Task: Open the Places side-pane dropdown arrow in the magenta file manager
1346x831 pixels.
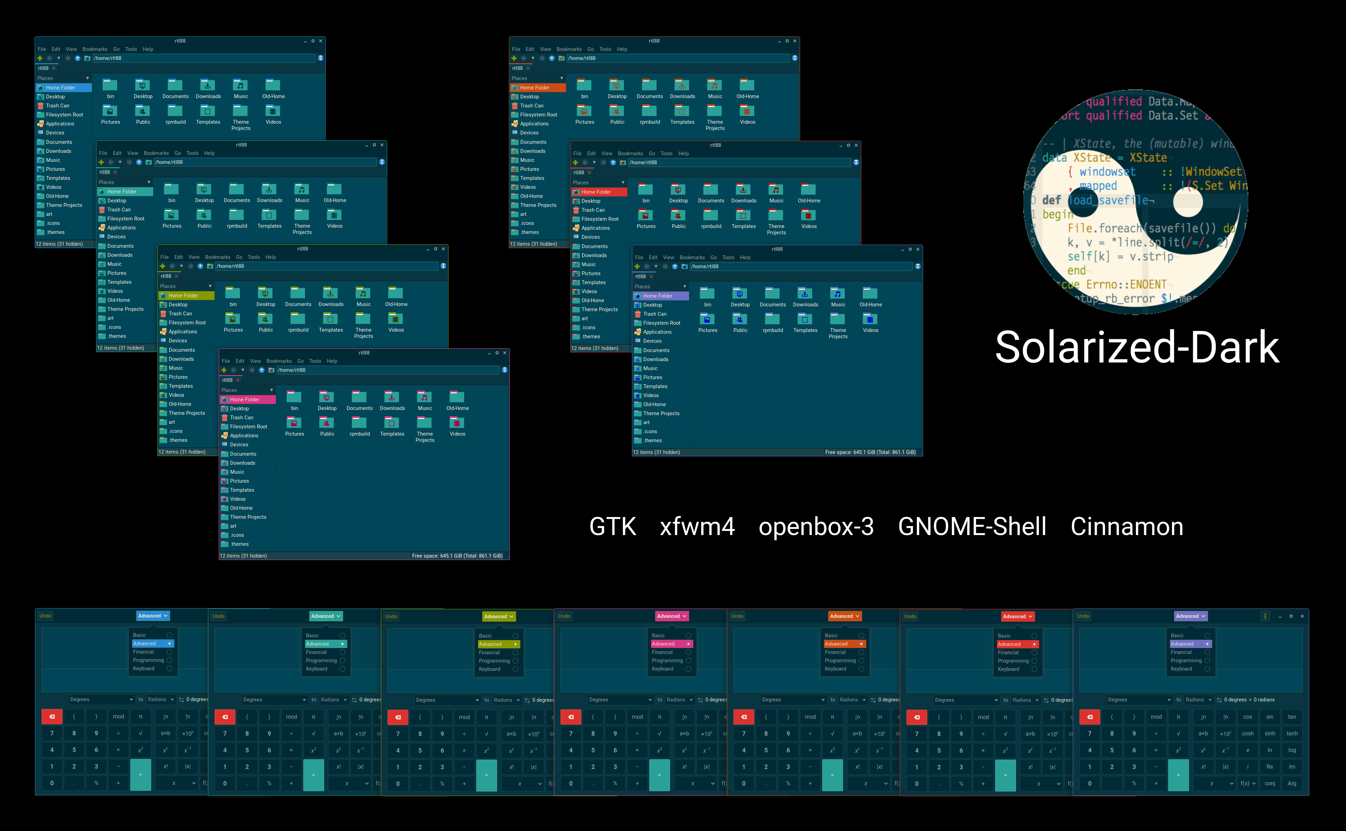Action: pos(271,390)
